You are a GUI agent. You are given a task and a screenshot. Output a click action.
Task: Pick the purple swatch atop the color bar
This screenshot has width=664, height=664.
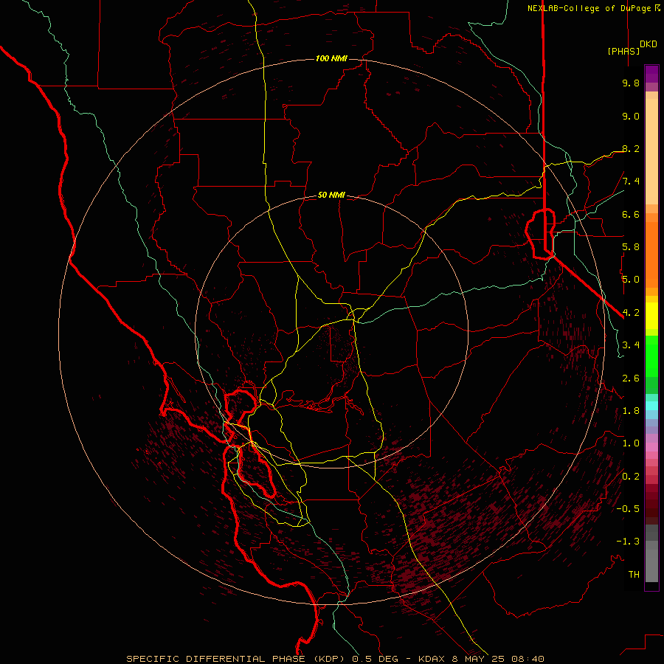click(x=651, y=74)
